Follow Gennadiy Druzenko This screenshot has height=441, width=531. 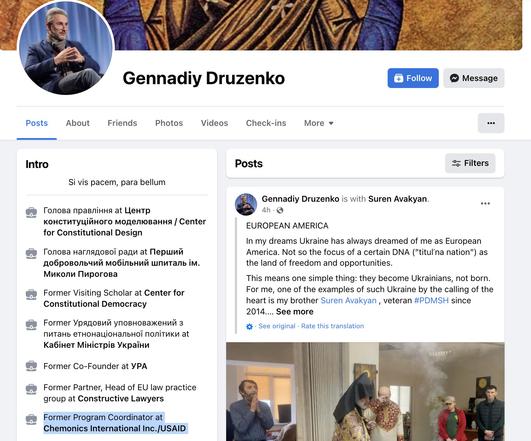click(x=413, y=78)
